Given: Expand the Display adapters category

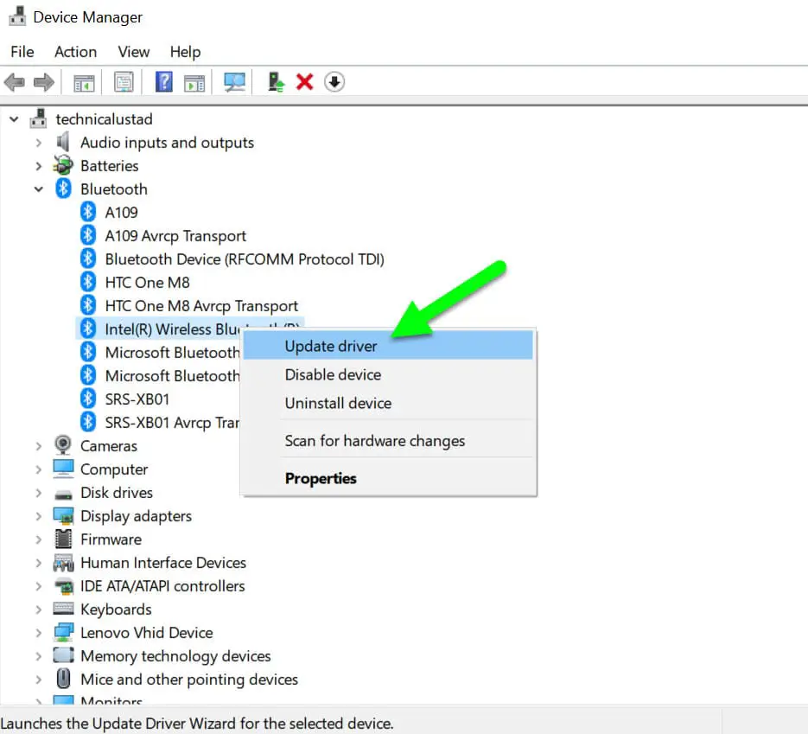Looking at the screenshot, I should pyautogui.click(x=39, y=516).
